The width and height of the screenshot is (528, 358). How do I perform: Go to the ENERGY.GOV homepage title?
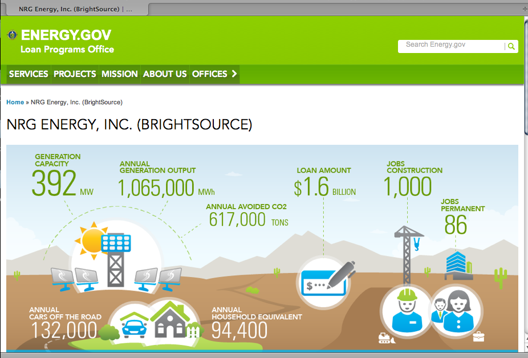pos(66,35)
